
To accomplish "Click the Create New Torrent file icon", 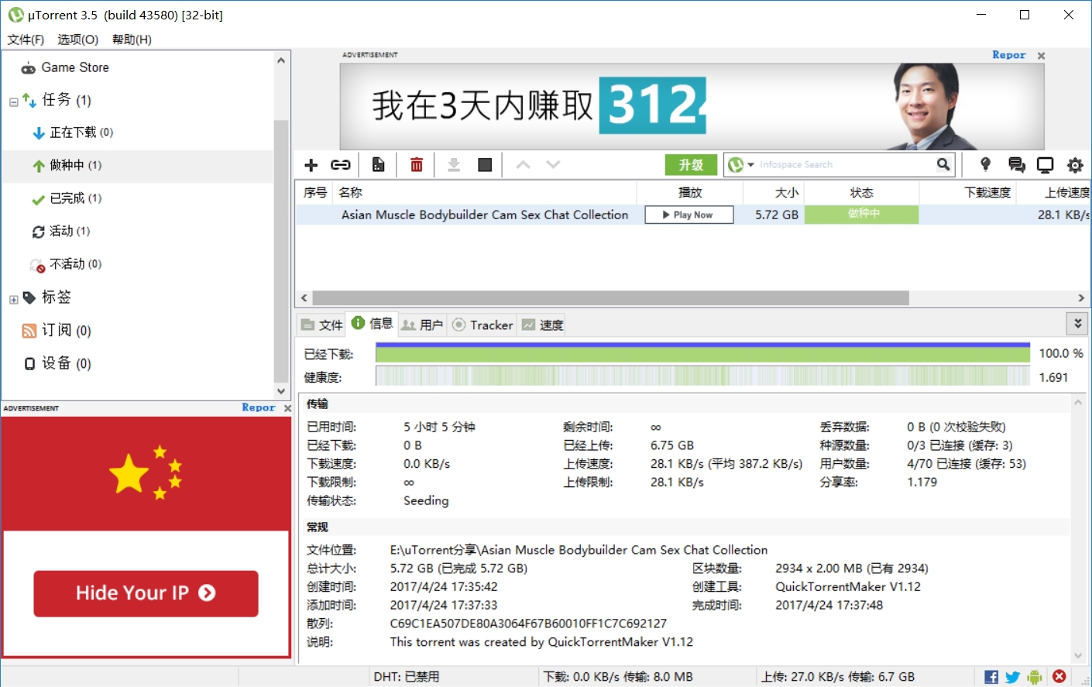I will coord(378,165).
